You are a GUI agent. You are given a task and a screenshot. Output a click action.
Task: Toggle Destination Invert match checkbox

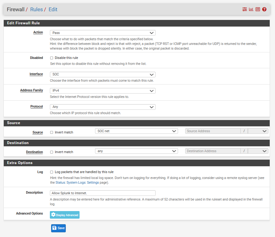click(52, 152)
